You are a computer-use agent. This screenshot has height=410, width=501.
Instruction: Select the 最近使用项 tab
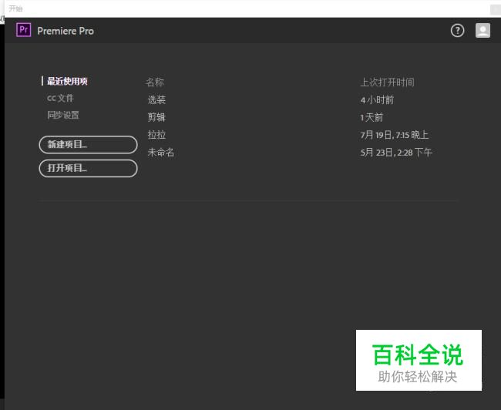[67, 81]
